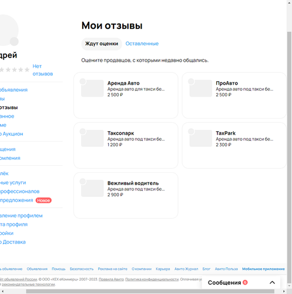Viewport: 292px width, 294px height.
Task: Click the Таксопарк listing thumbnail
Action: (92, 138)
